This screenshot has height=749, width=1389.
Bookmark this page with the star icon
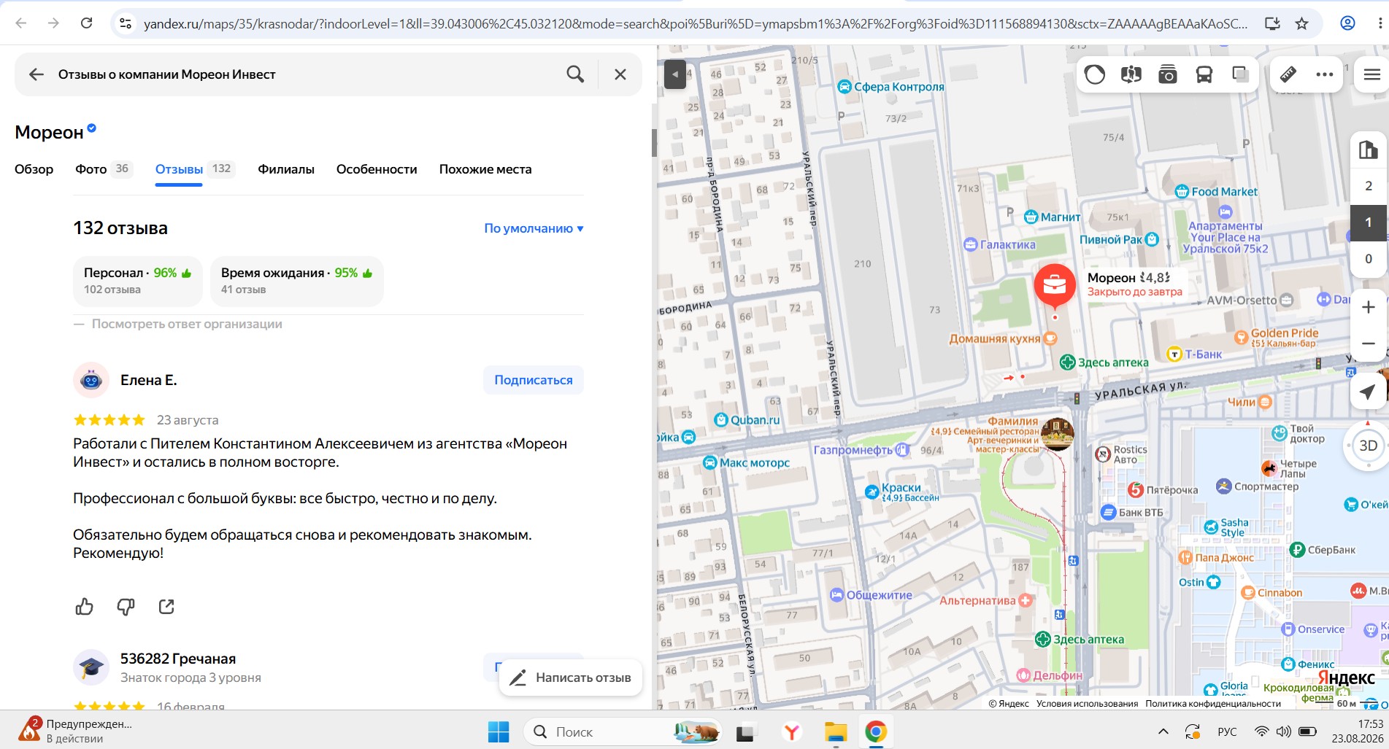pos(1301,23)
